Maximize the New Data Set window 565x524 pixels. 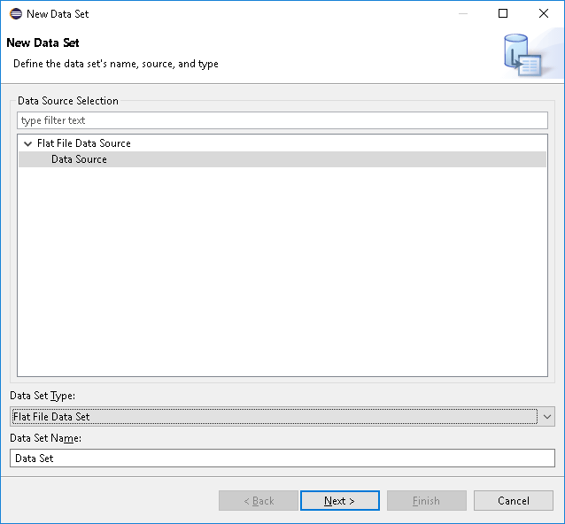click(503, 14)
